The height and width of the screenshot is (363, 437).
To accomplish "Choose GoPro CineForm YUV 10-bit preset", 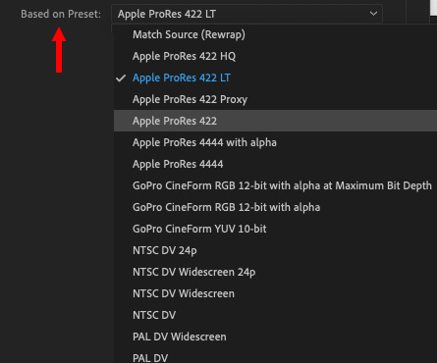I will click(x=275, y=229).
